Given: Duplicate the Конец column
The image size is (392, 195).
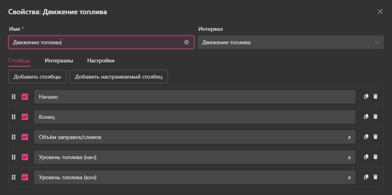Looking at the screenshot, I should (x=366, y=117).
